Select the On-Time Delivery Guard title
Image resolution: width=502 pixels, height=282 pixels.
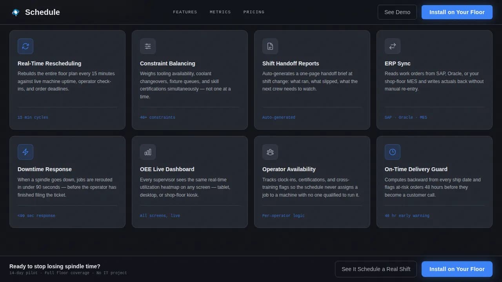(x=416, y=169)
